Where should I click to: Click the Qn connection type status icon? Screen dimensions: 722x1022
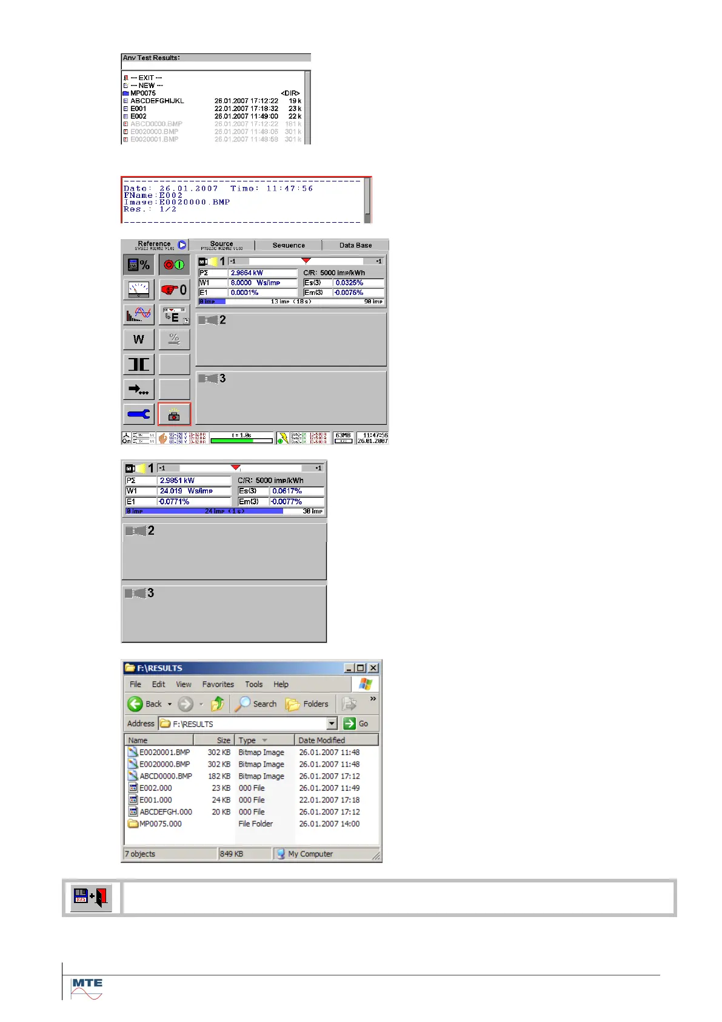(x=126, y=438)
